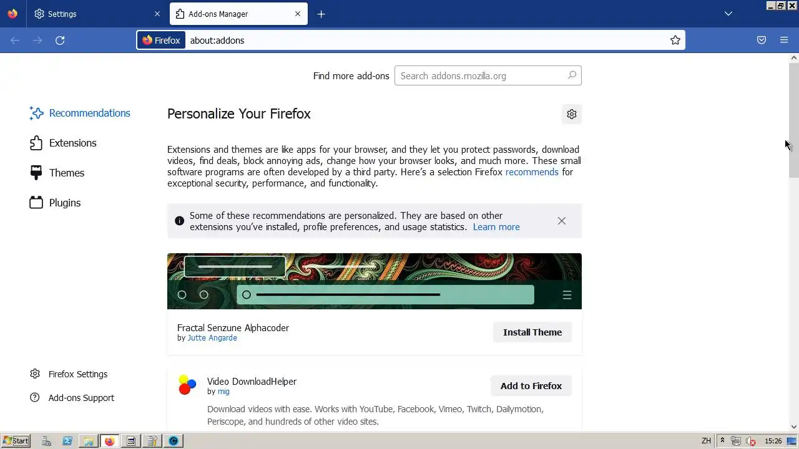
Task: Switch to the Settings tab
Action: point(97,14)
